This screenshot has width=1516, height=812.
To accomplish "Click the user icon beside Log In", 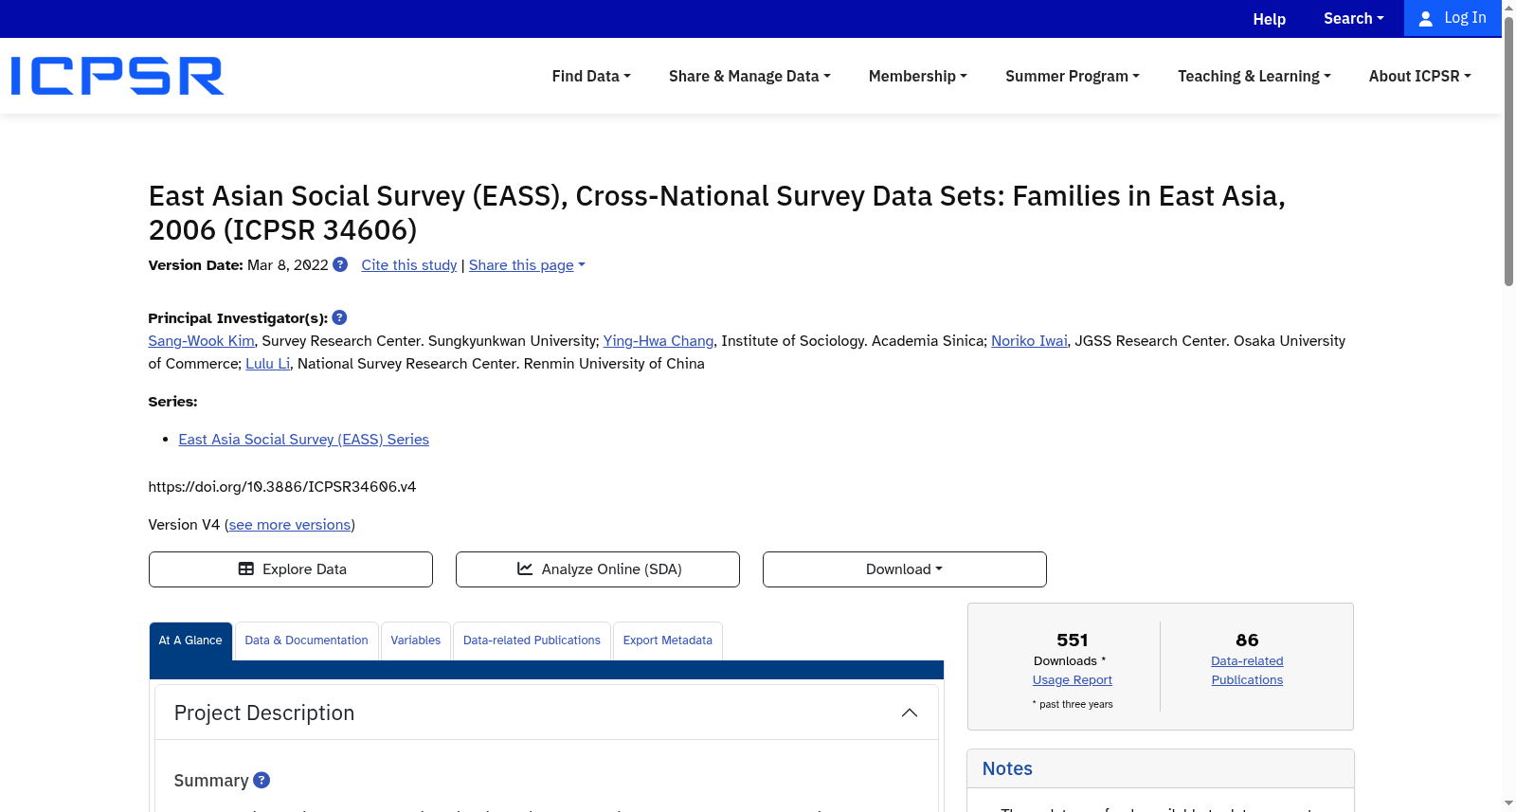I will (1425, 19).
